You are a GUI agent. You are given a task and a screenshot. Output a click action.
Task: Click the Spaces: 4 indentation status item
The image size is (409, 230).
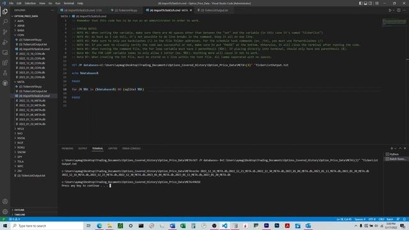pos(360,219)
